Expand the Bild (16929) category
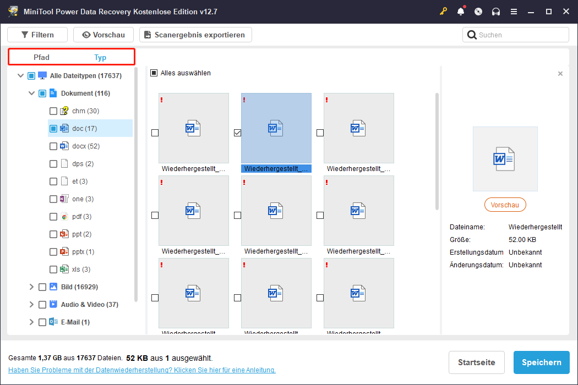 pyautogui.click(x=31, y=287)
